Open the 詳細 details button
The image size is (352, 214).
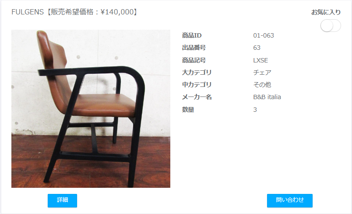tap(63, 200)
